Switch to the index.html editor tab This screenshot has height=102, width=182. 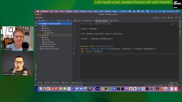pyautogui.click(x=88, y=21)
